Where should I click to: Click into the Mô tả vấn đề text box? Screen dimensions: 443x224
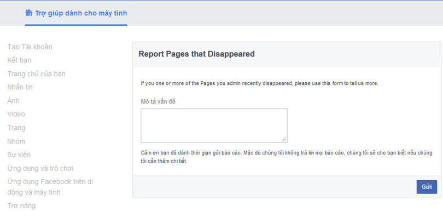coord(213,125)
